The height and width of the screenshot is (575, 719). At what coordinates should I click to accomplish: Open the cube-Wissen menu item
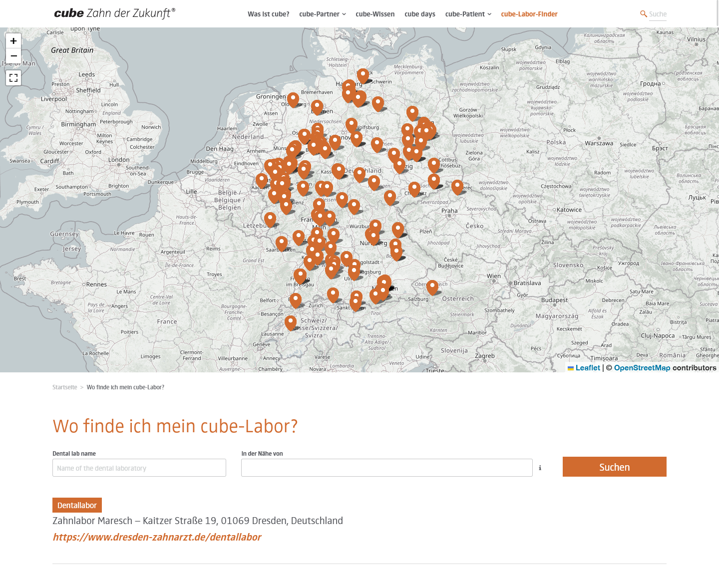pos(375,14)
